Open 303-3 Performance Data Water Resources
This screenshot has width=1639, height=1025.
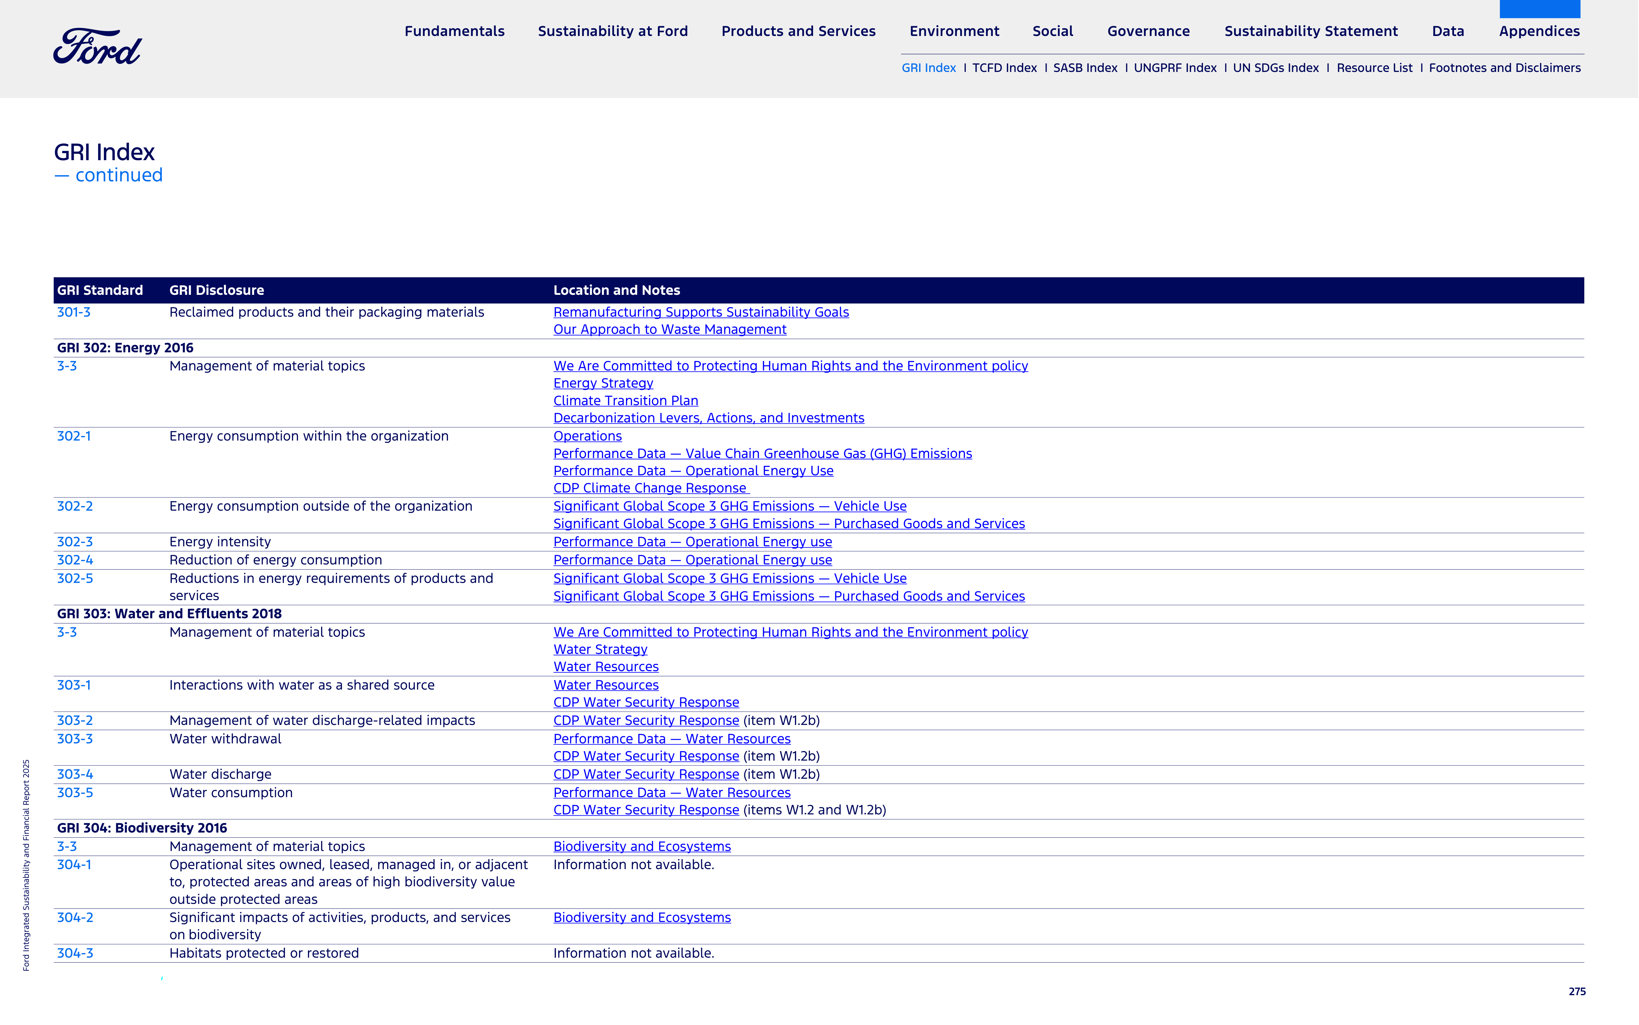coord(671,739)
